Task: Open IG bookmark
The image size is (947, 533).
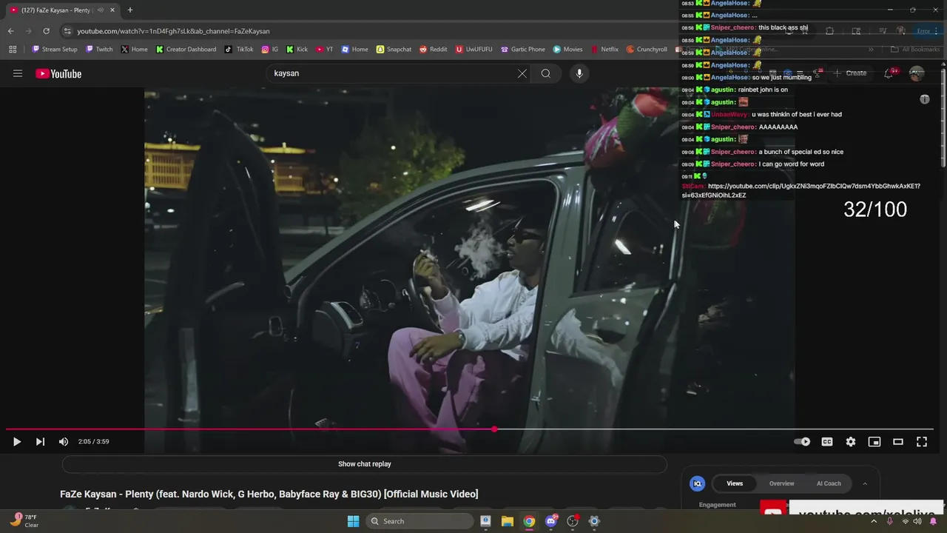Action: click(270, 50)
